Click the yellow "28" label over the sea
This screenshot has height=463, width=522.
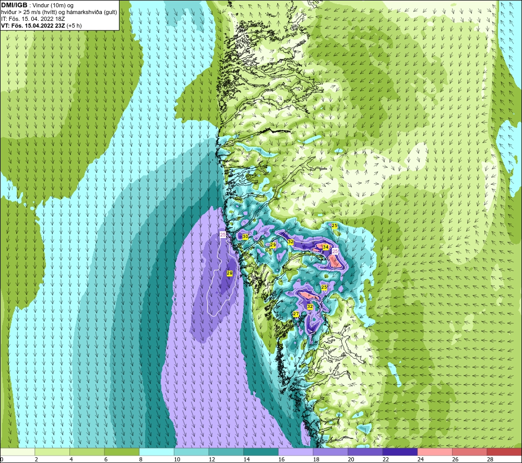point(229,273)
